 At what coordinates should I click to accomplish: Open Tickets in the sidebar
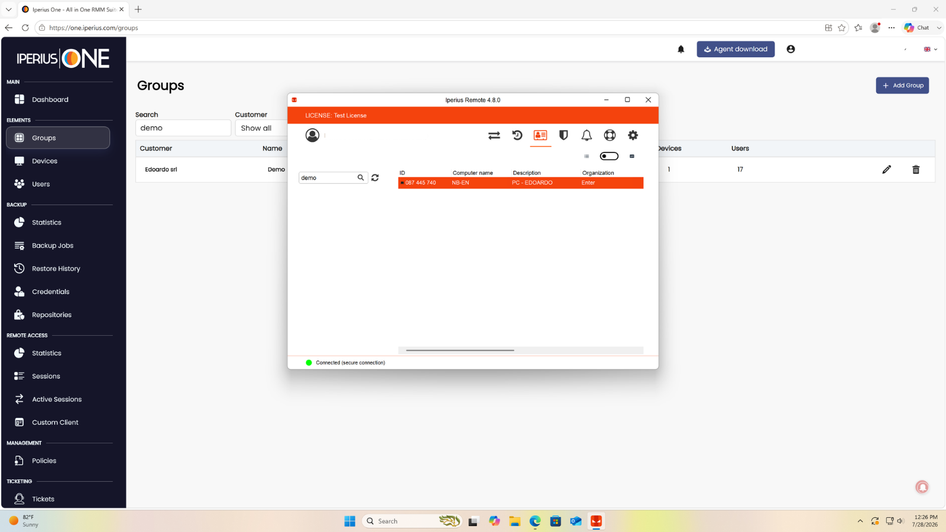pyautogui.click(x=58, y=499)
